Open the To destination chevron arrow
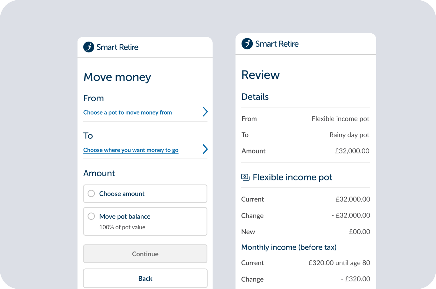 point(205,149)
